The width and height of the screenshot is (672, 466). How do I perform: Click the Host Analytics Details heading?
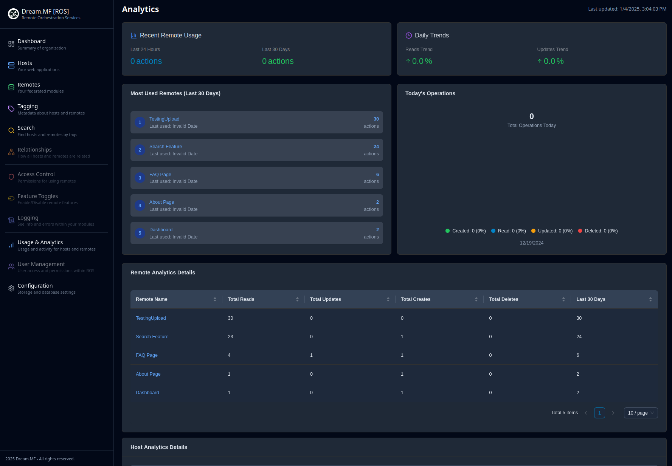[x=159, y=447]
